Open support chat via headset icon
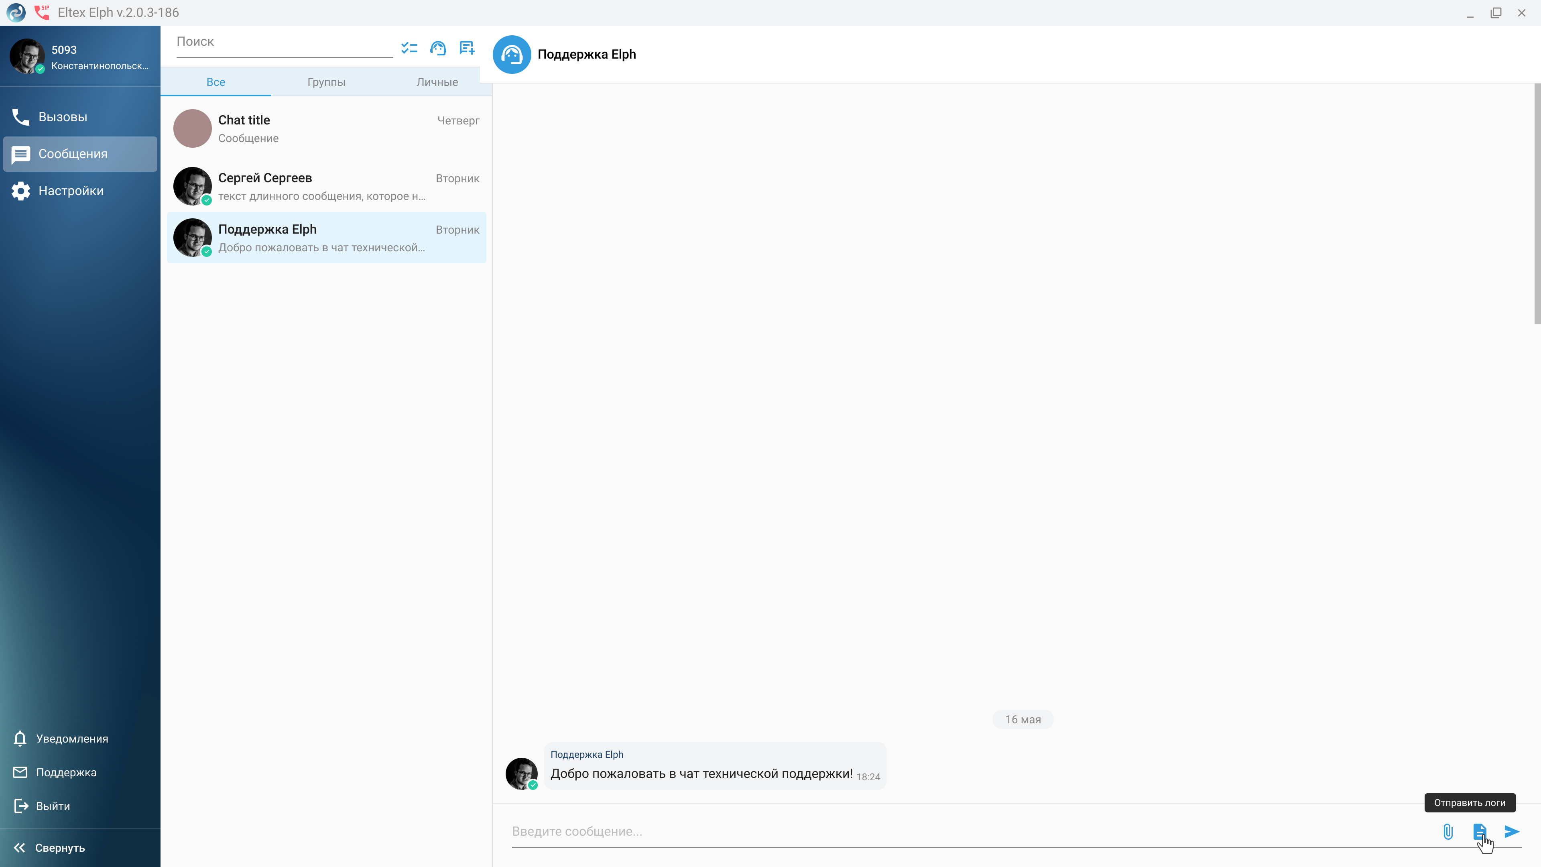1541x867 pixels. (x=438, y=48)
